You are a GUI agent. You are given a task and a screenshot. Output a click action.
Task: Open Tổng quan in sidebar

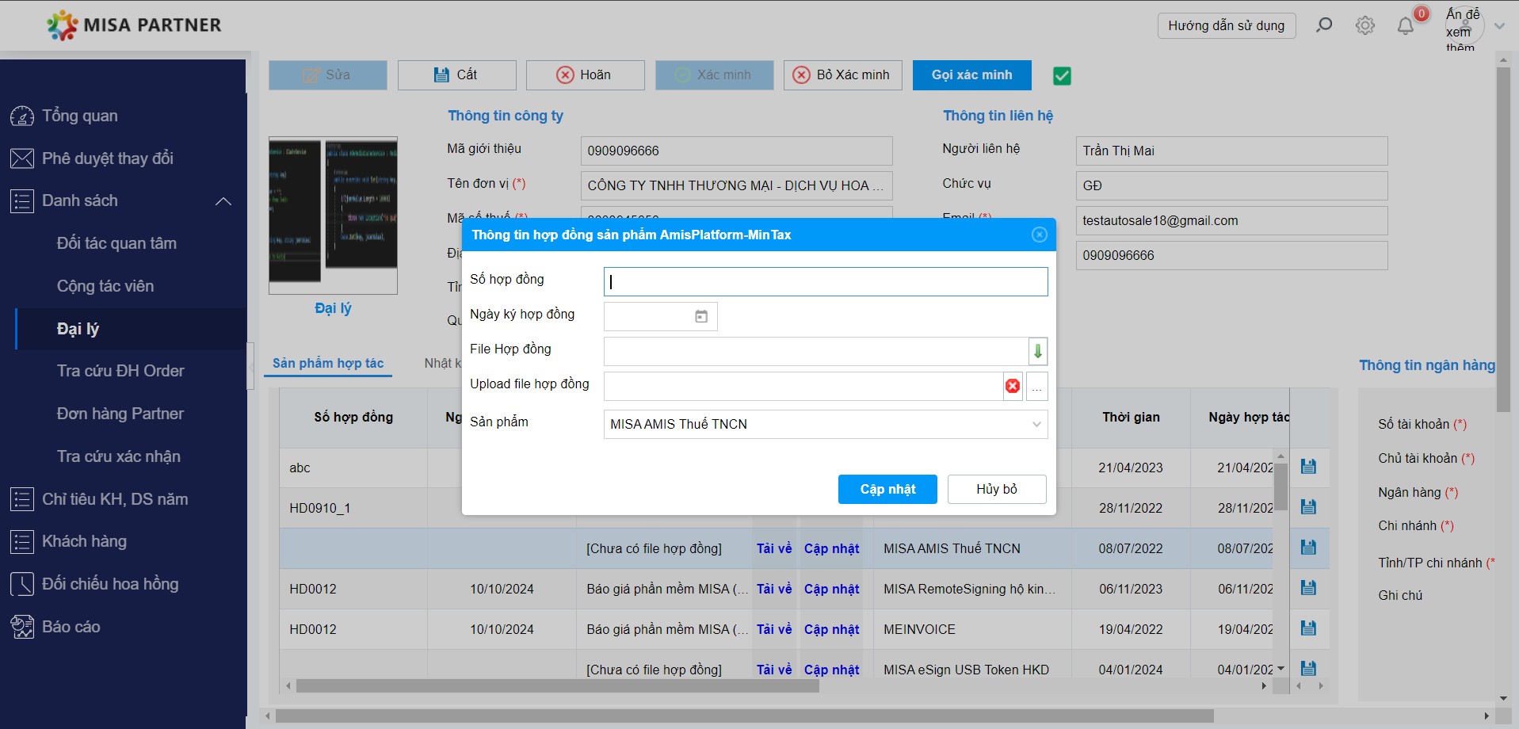[79, 116]
